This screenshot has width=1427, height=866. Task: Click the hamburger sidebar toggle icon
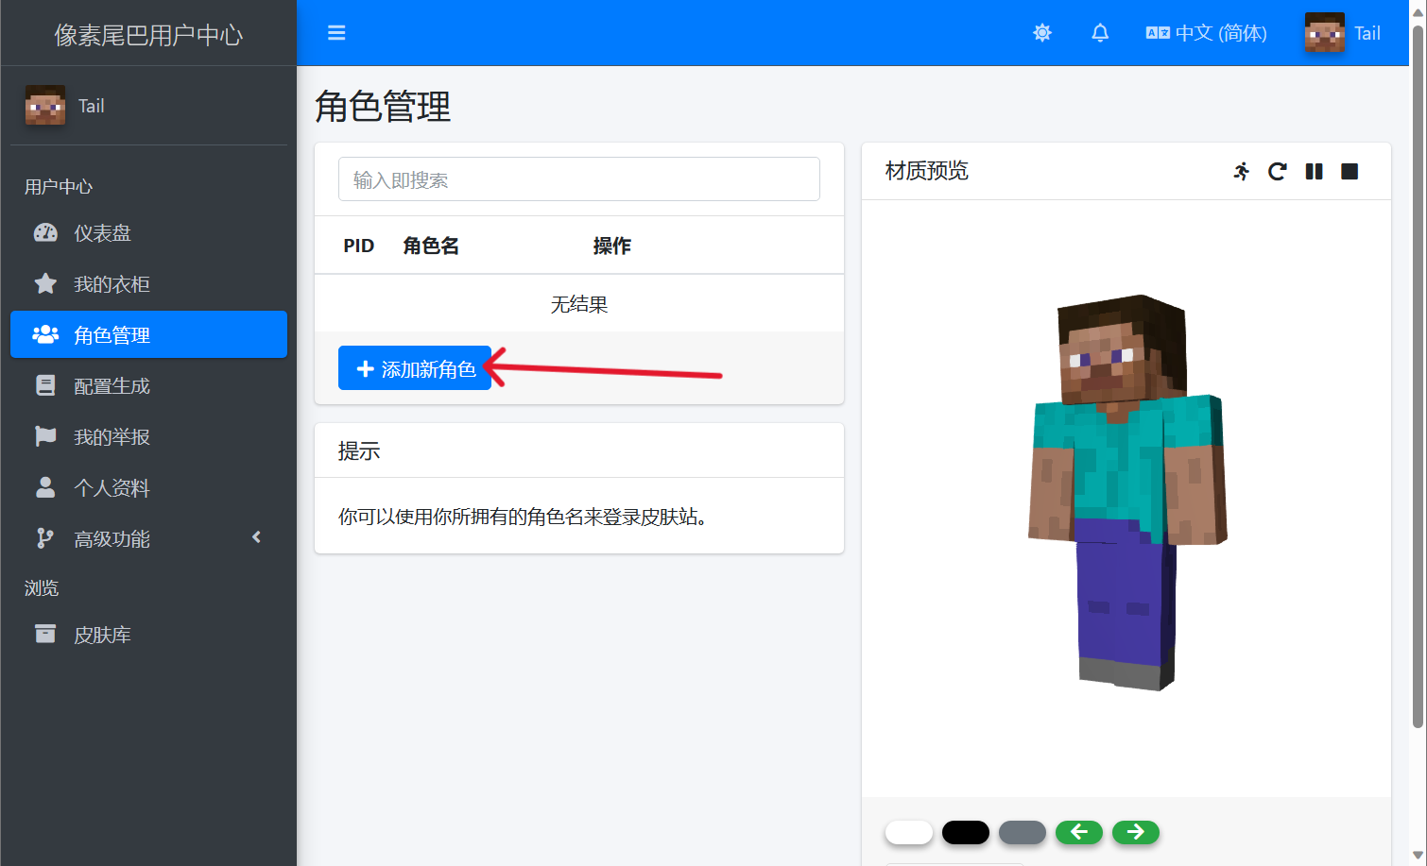coord(335,33)
